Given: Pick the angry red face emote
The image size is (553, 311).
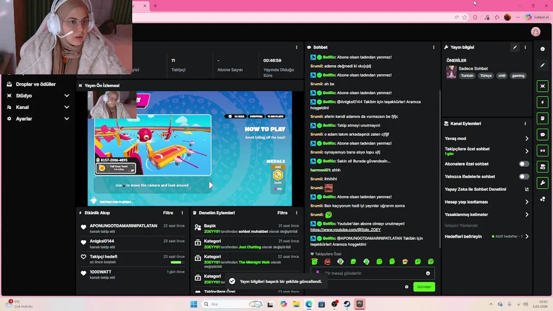Looking at the screenshot, I should pyautogui.click(x=327, y=262).
